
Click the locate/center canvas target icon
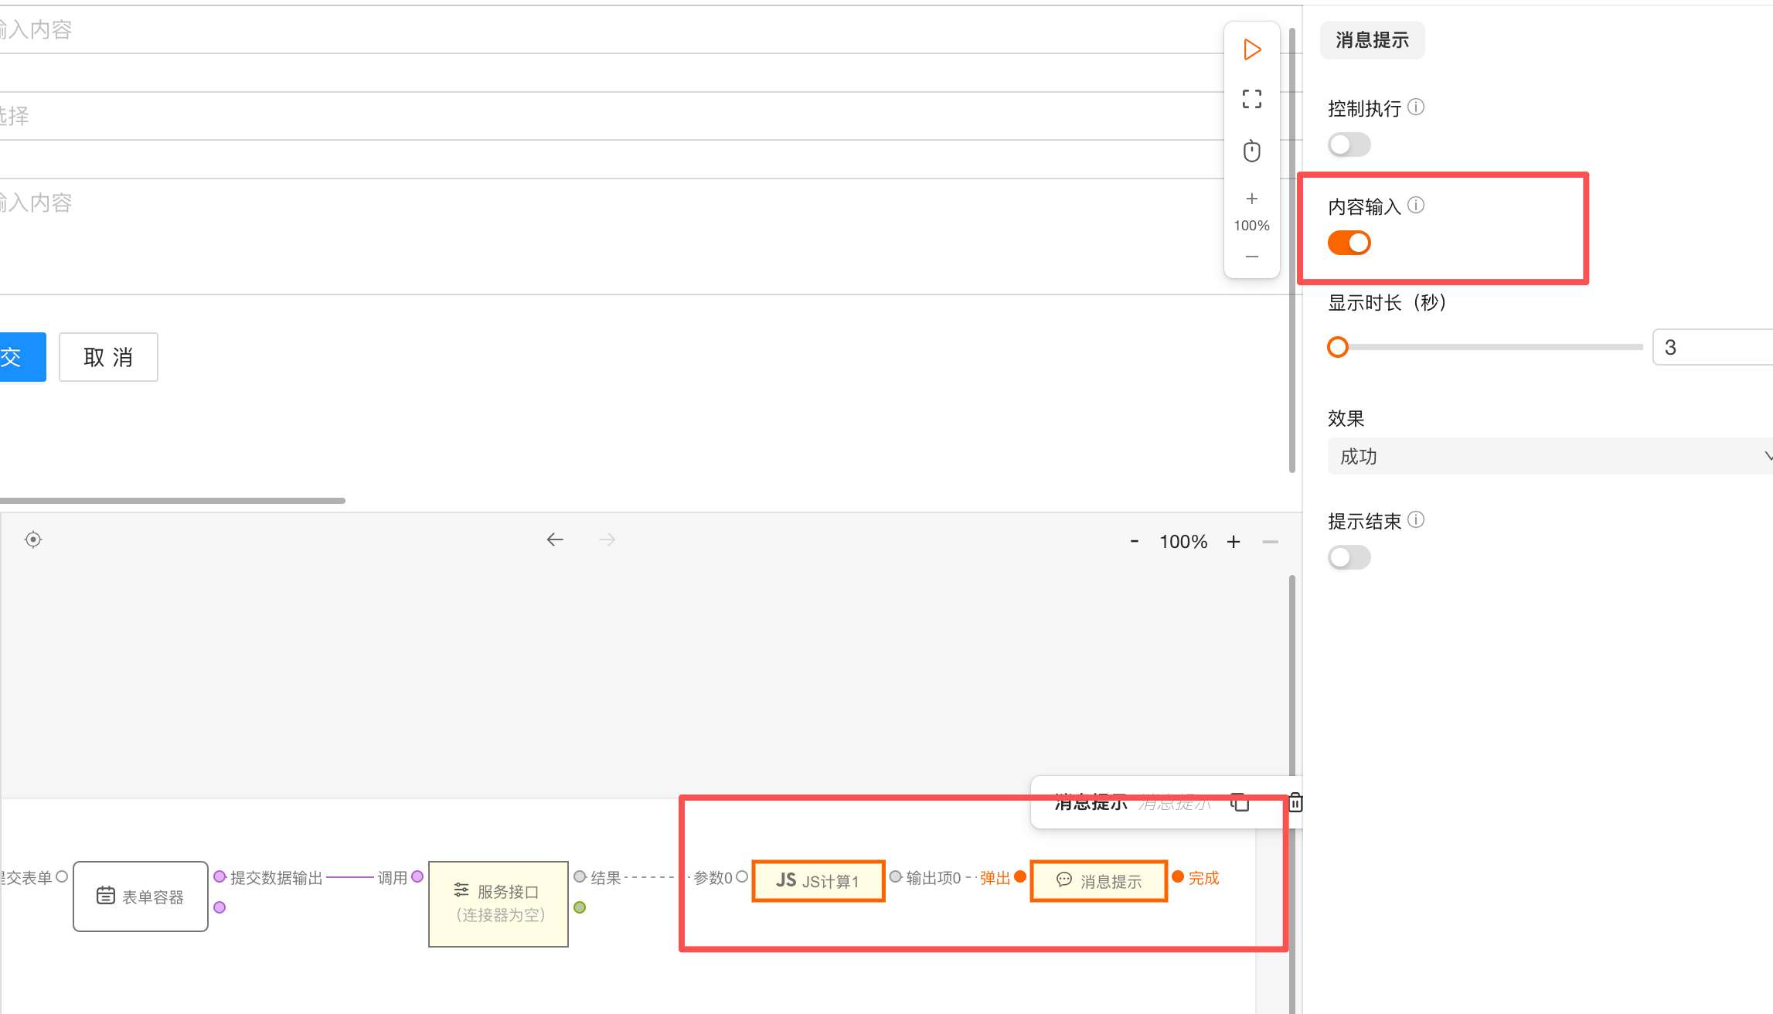(33, 539)
